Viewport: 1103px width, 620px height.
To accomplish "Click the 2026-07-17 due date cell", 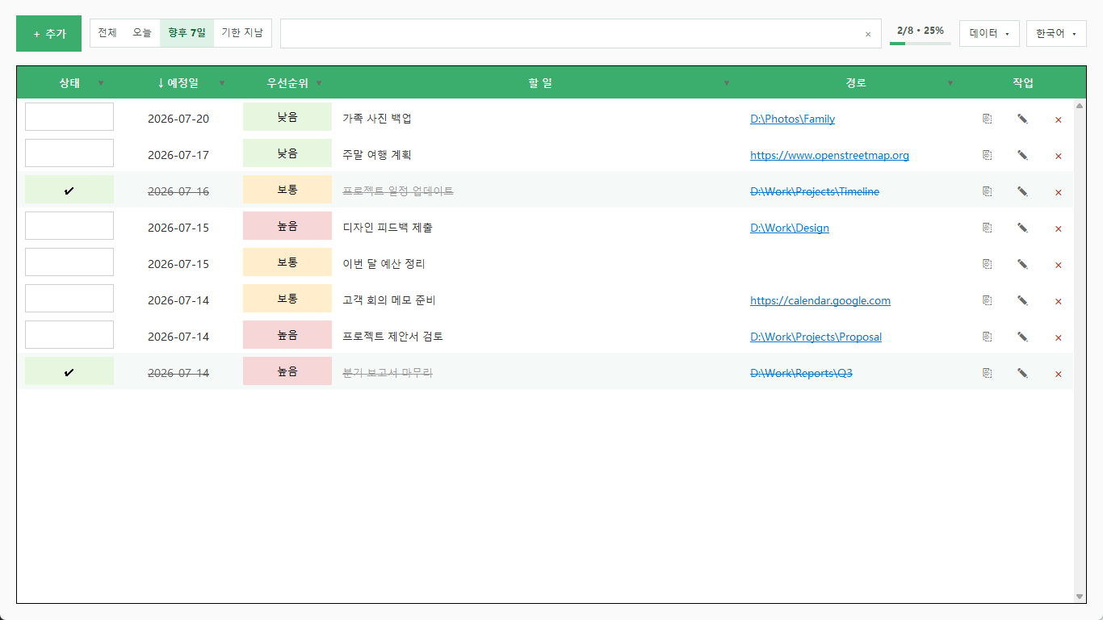I will [x=178, y=155].
